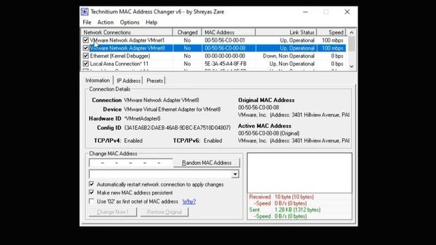Sort by Changed column header
The width and height of the screenshot is (436, 245).
coord(187,33)
